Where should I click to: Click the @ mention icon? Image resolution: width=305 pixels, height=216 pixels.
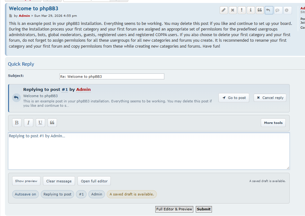click(287, 10)
